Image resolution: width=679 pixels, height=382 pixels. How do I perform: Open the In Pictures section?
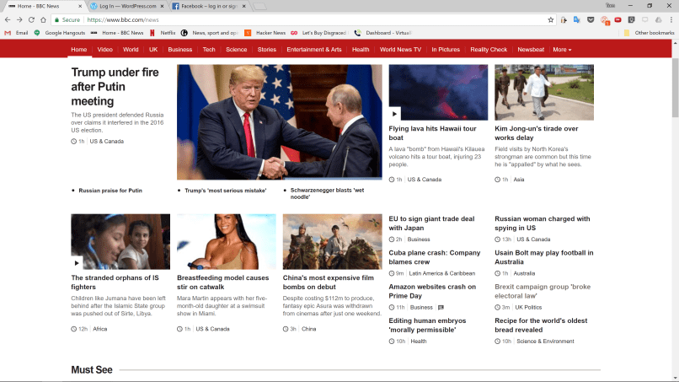click(446, 50)
